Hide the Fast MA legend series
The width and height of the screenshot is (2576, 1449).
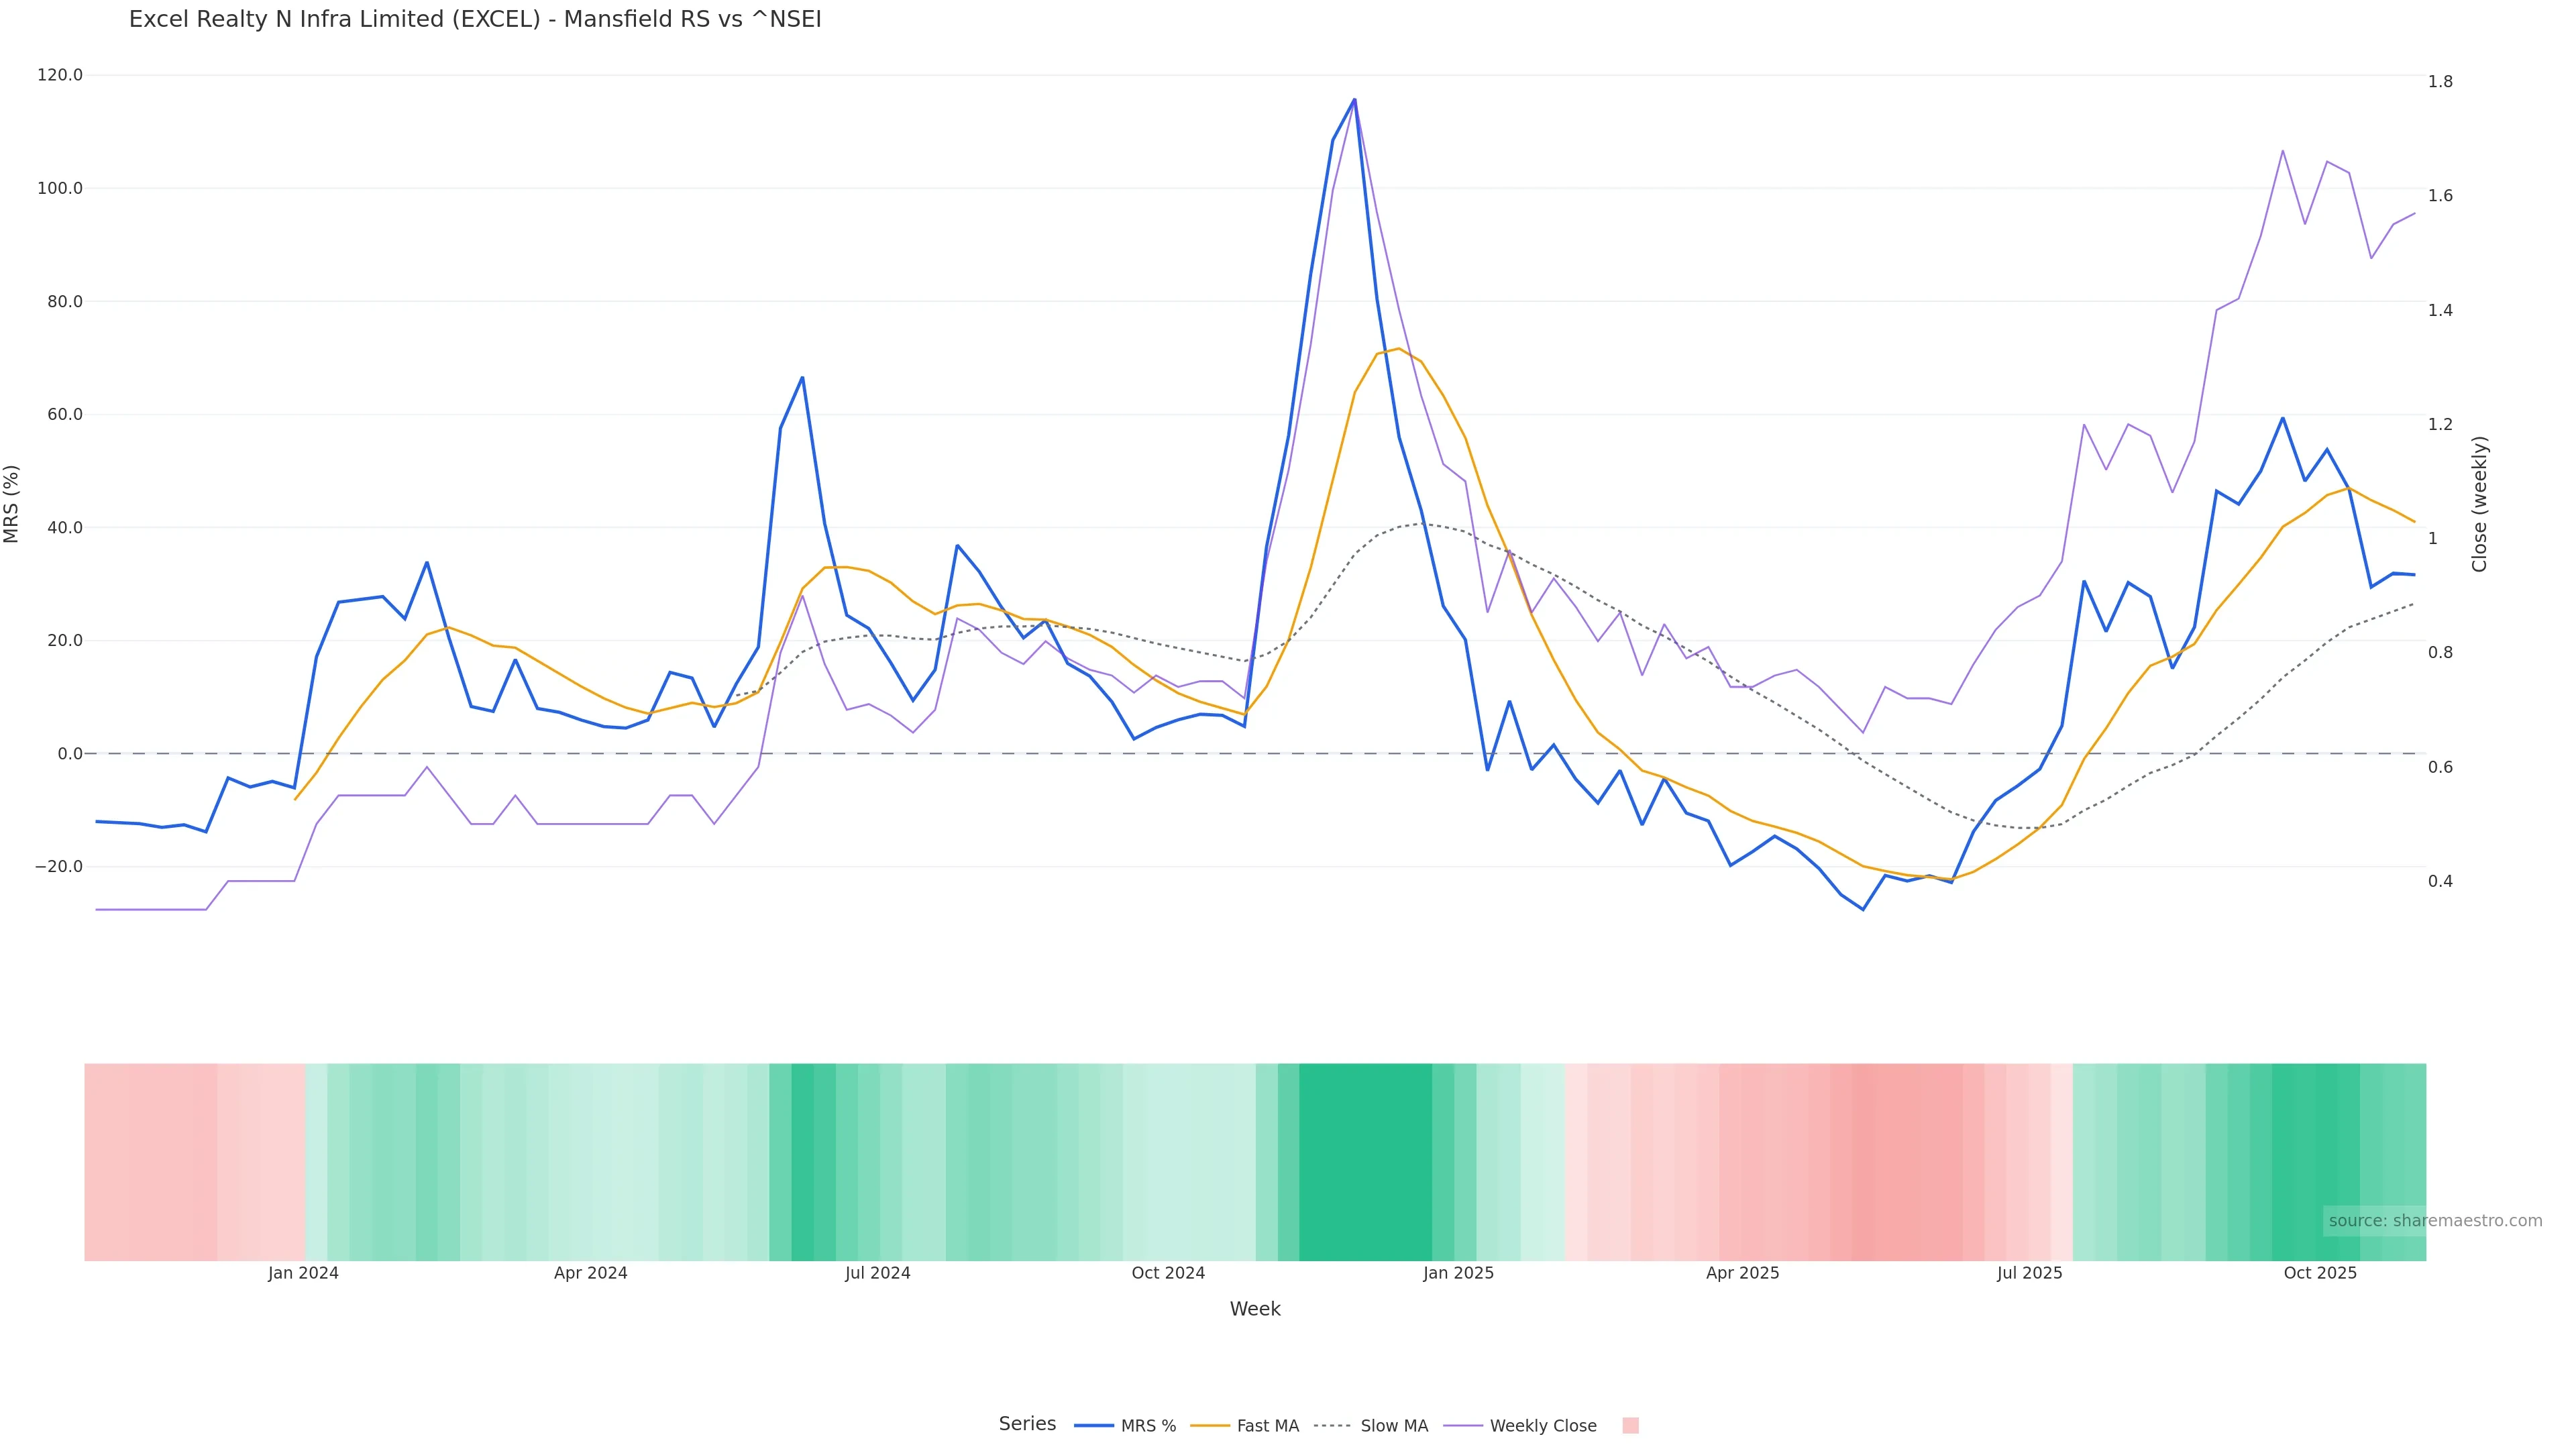(x=1267, y=1426)
